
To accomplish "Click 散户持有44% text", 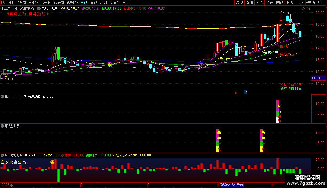I will pos(291,89).
